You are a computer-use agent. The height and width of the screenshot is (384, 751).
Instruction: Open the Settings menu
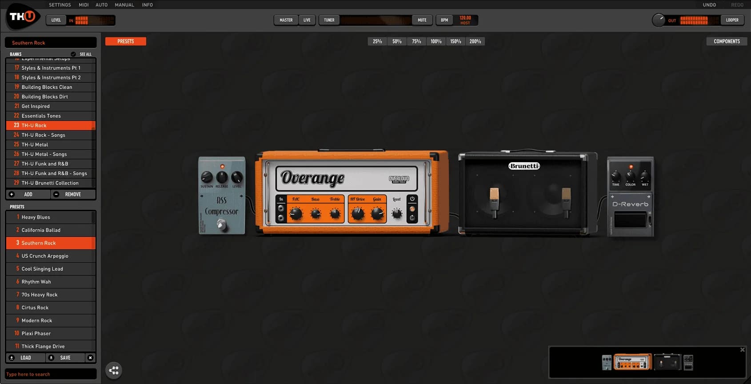point(60,5)
